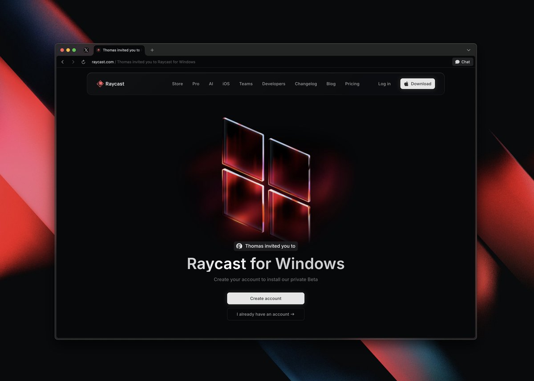Screen dimensions: 534x381
Task: Click the Log in link
Action: (x=384, y=84)
